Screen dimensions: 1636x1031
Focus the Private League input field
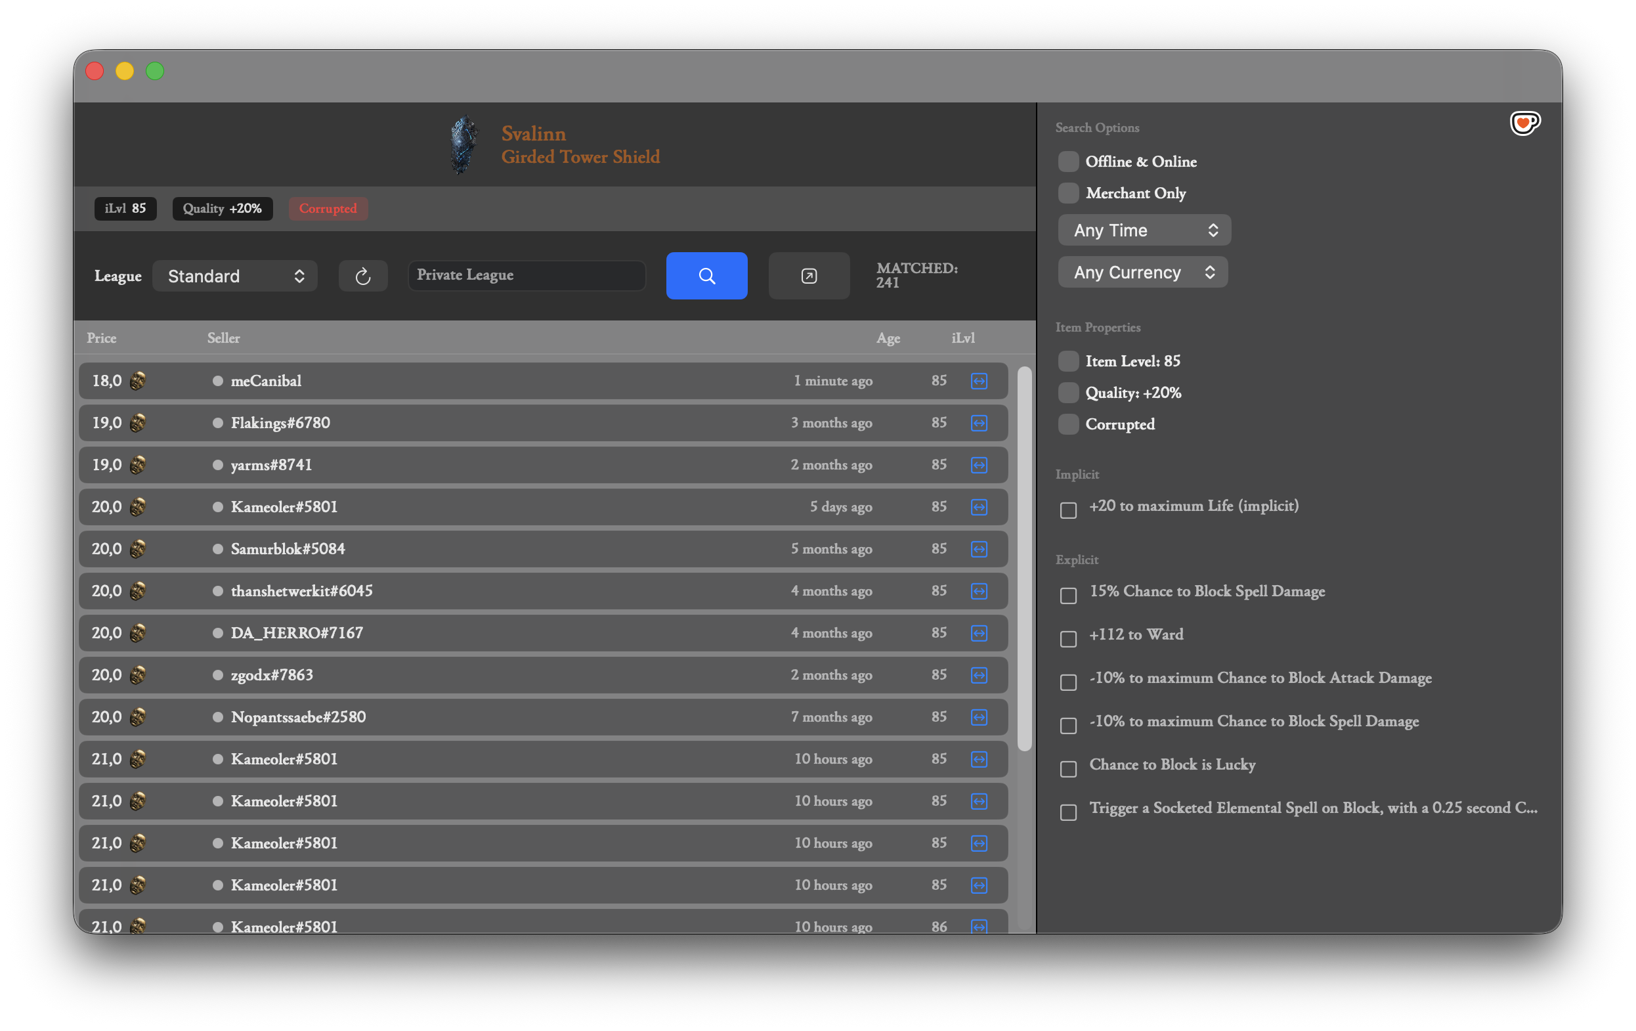pyautogui.click(x=527, y=275)
